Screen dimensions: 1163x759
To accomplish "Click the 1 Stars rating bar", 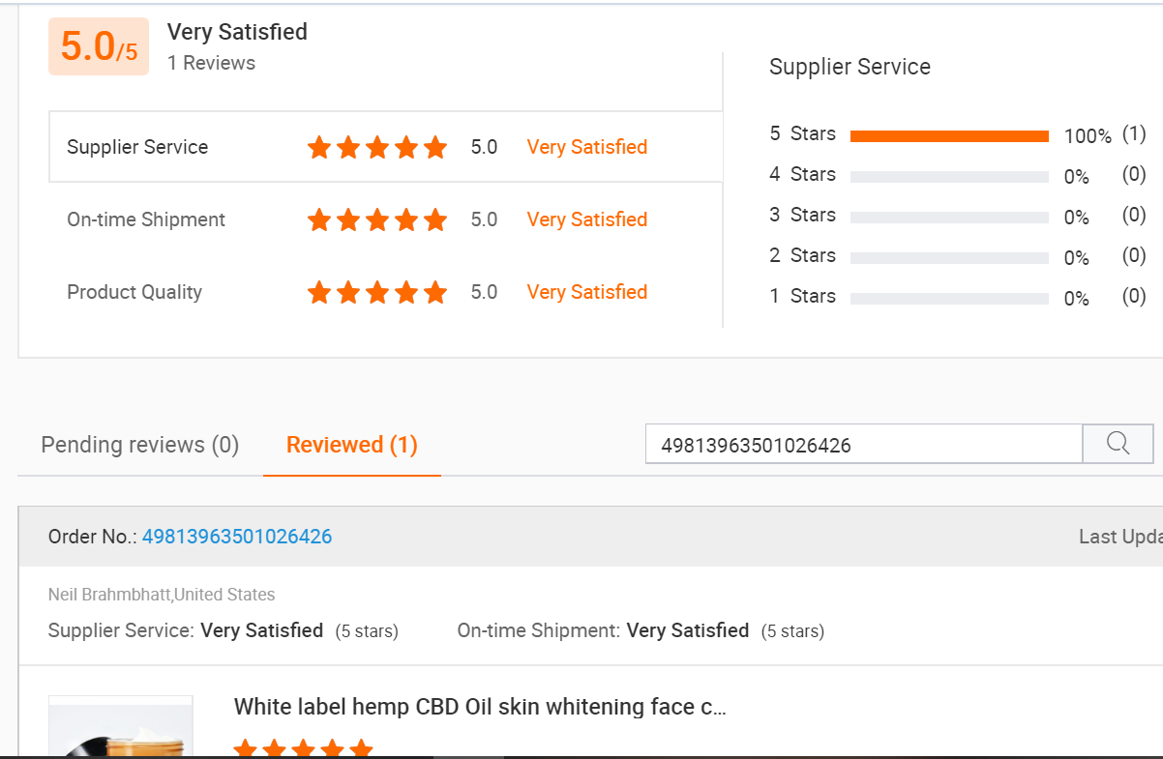I will (949, 299).
